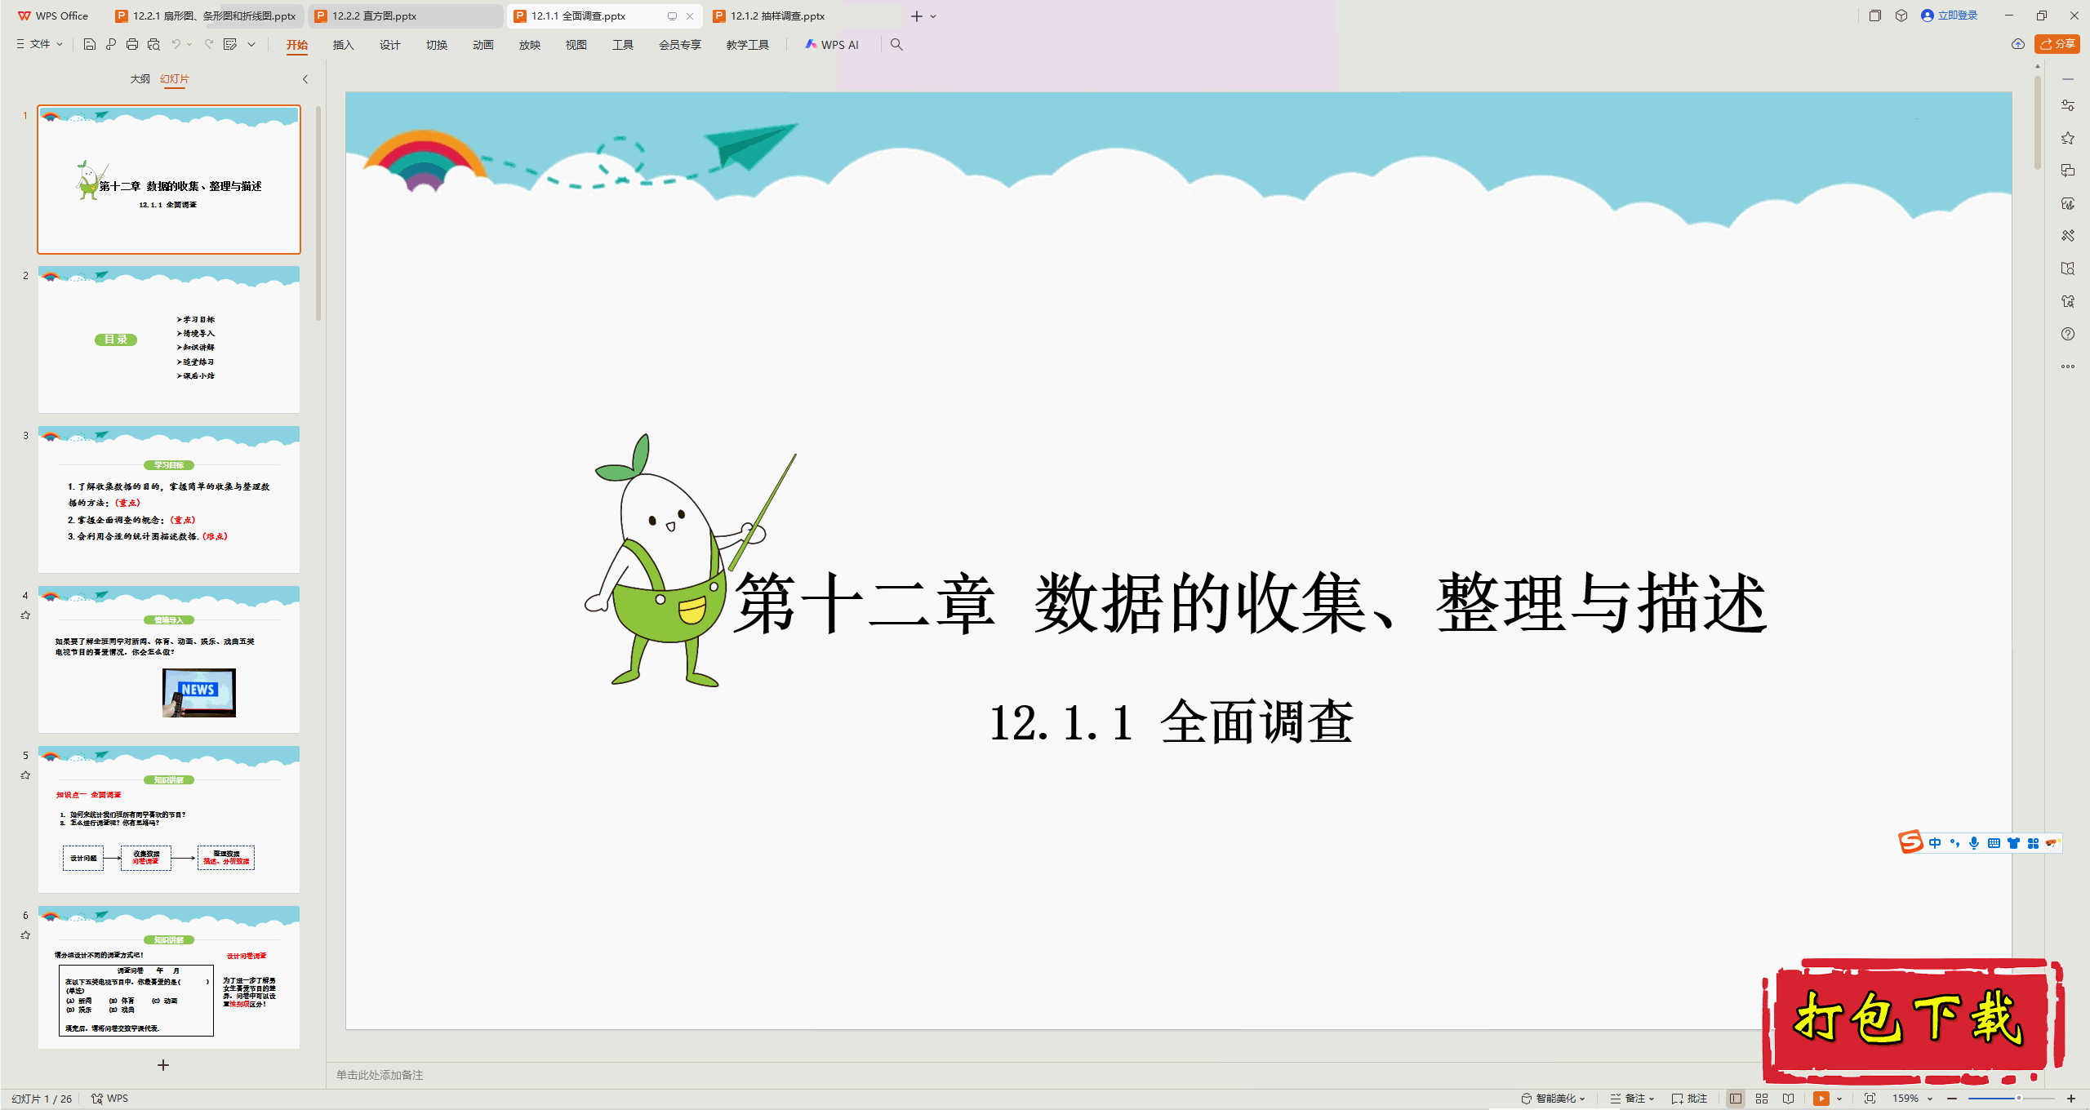
Task: Open the book search icon in right sidebar
Action: [x=2068, y=269]
